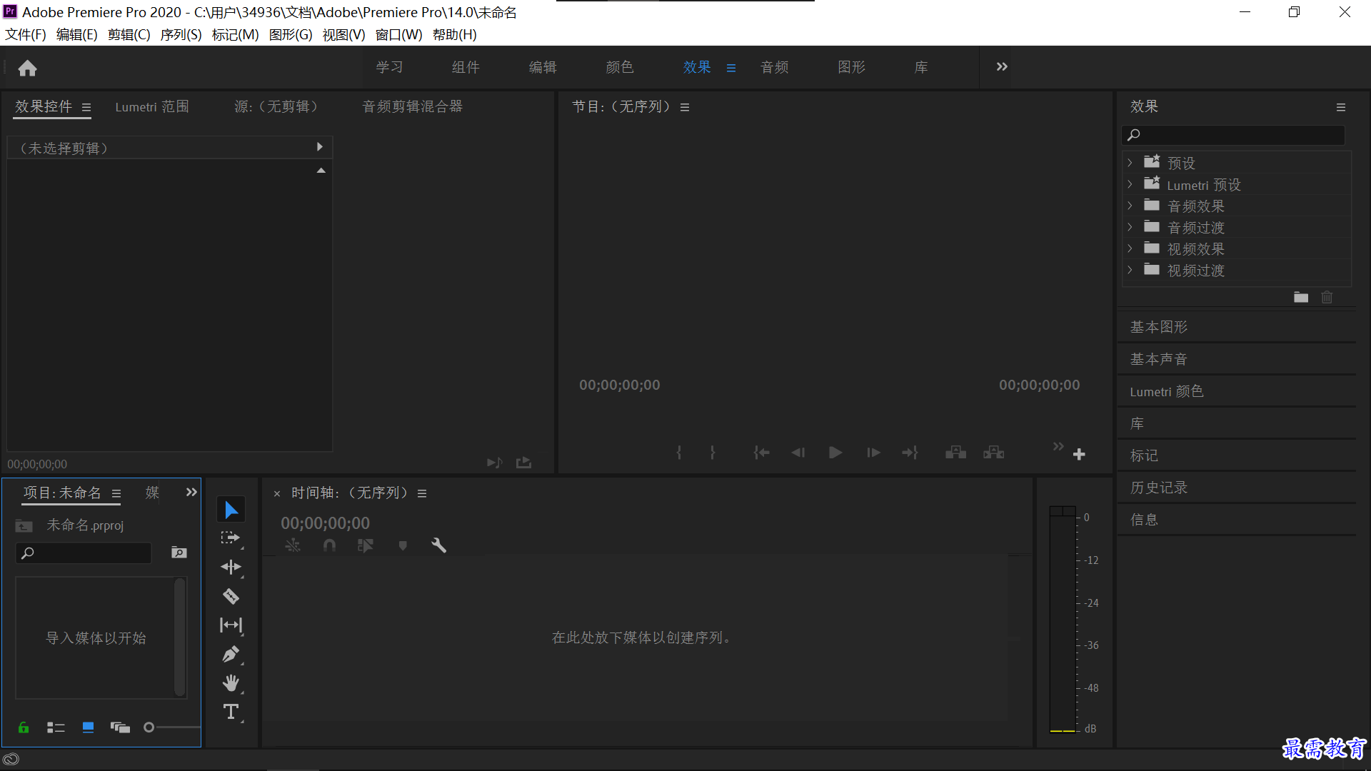Click the Add Marker icon in timeline
1371x771 pixels.
[x=403, y=545]
